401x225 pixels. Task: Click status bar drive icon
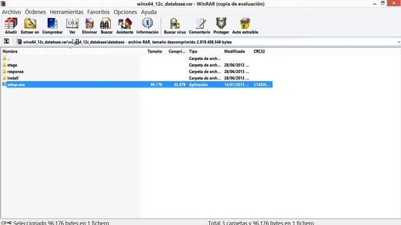click(x=3, y=222)
